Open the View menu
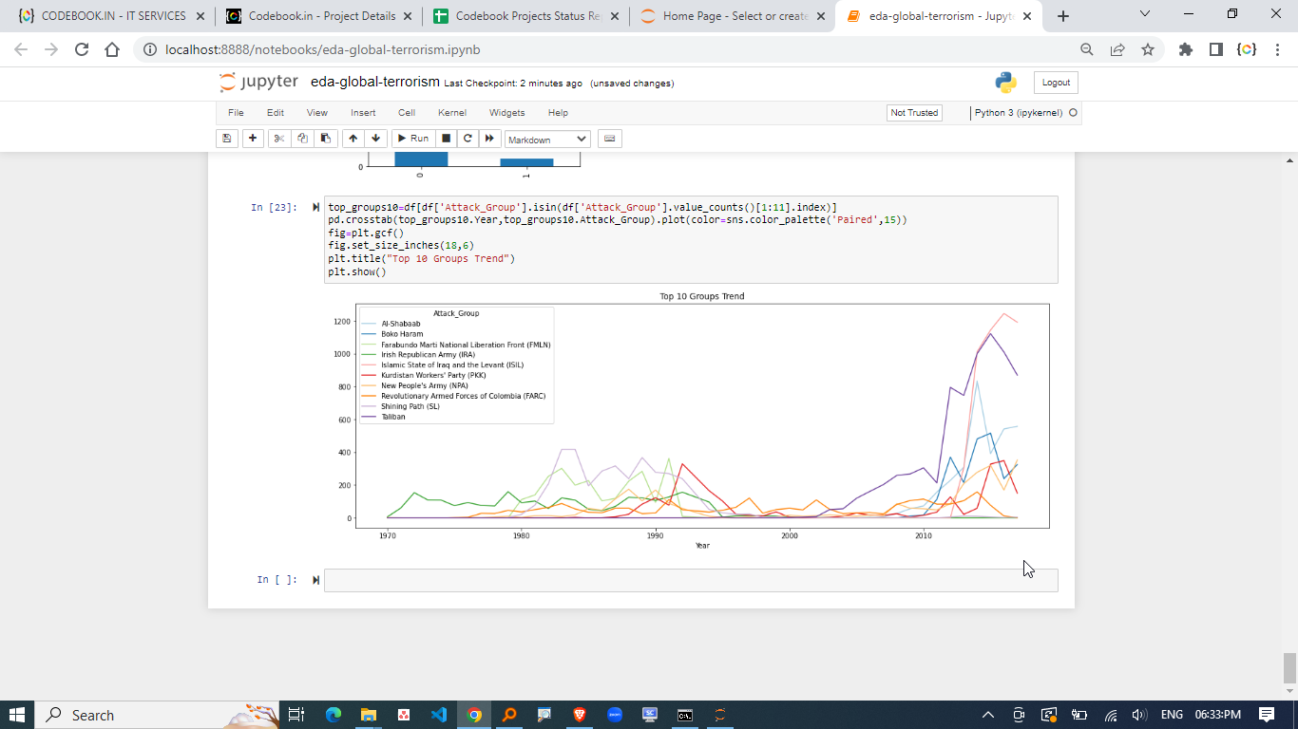Viewport: 1298px width, 729px height. tap(316, 113)
